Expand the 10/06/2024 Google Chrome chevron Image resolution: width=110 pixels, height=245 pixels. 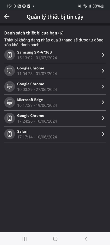(103, 118)
